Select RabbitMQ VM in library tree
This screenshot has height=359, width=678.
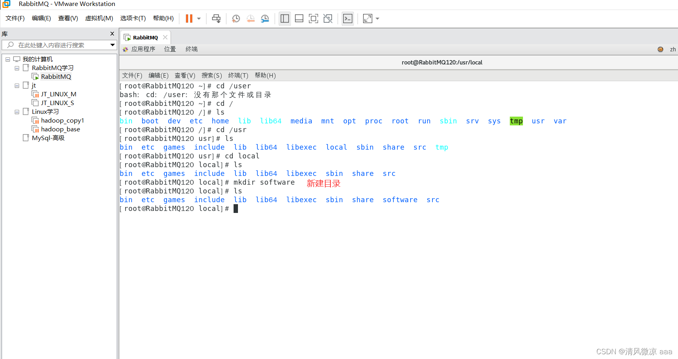click(x=56, y=77)
